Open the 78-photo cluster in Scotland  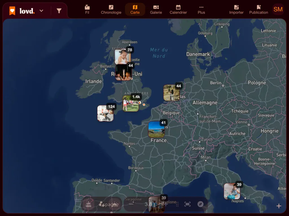[123, 57]
